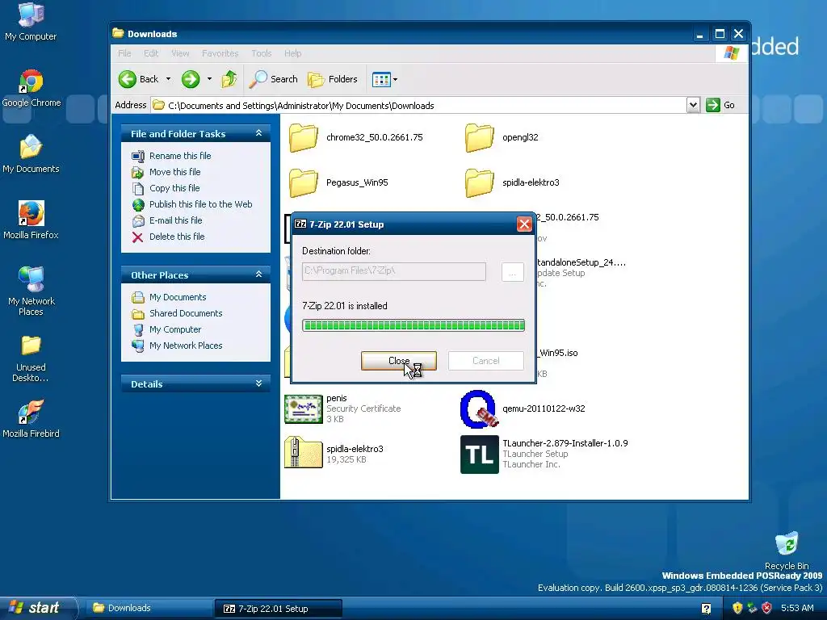Click Move this file link
This screenshot has width=827, height=620.
click(174, 172)
